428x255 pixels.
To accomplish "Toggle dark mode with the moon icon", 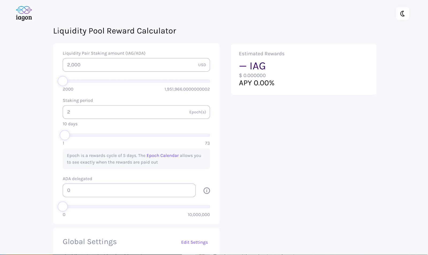I will point(402,14).
